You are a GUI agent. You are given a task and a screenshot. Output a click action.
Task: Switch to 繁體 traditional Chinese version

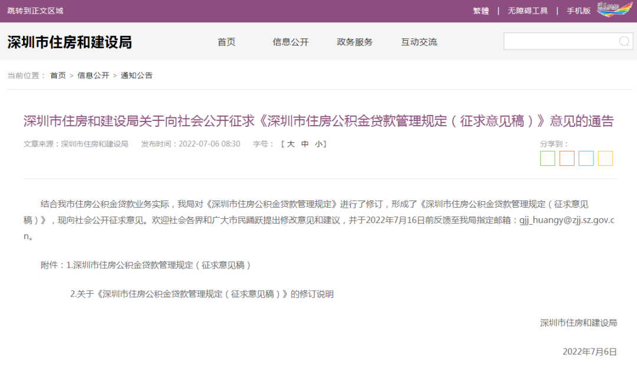(x=481, y=11)
